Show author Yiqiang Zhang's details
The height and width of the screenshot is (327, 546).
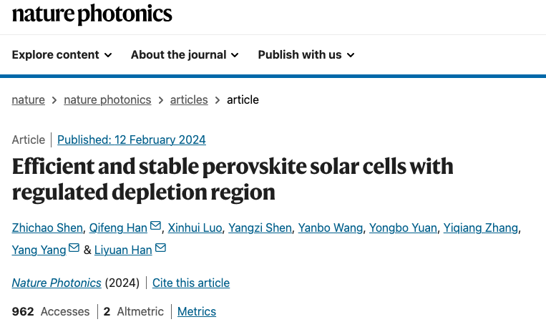[x=480, y=228]
